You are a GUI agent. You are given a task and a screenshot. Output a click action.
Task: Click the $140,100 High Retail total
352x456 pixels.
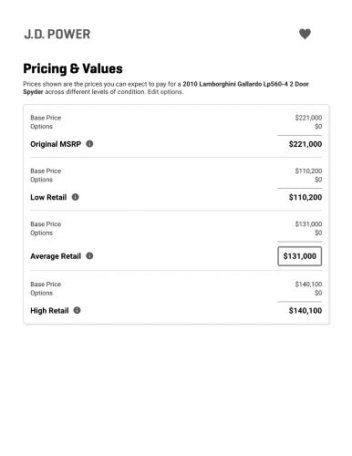pyautogui.click(x=305, y=311)
